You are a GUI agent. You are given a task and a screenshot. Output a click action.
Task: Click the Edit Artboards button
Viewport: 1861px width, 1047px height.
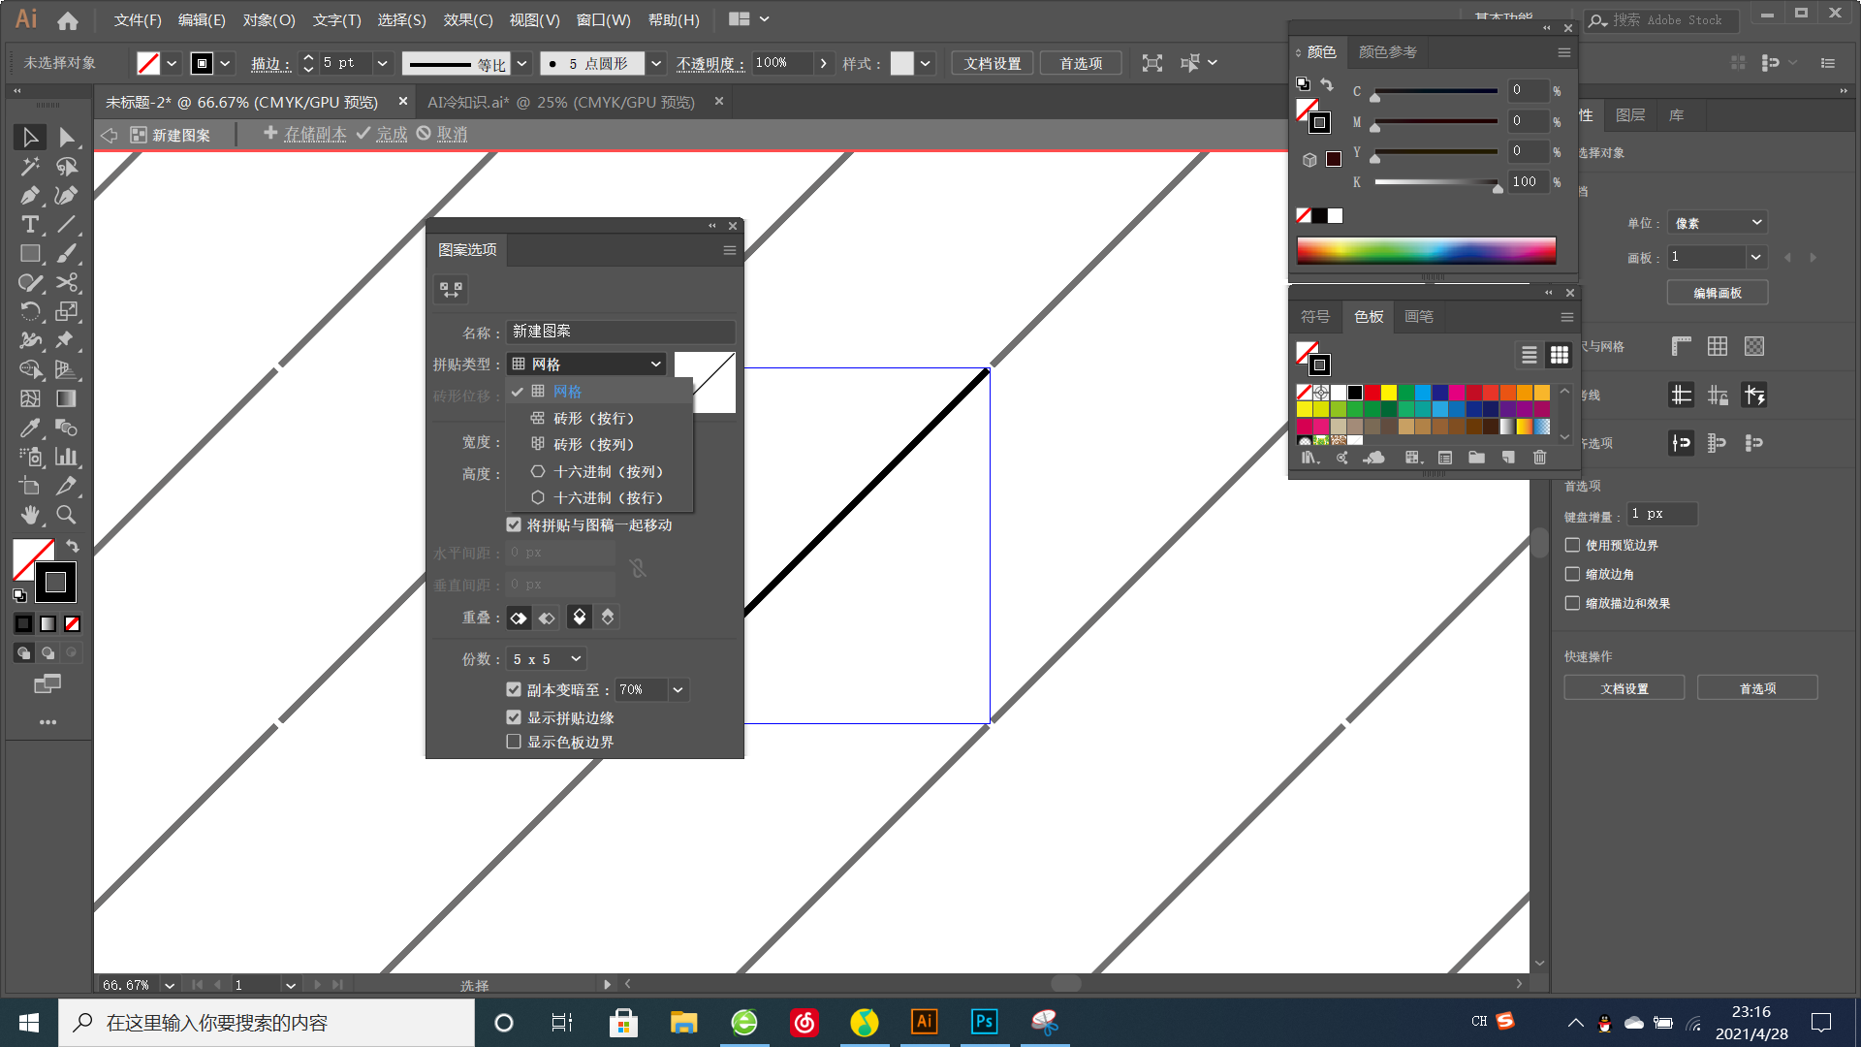1718,293
